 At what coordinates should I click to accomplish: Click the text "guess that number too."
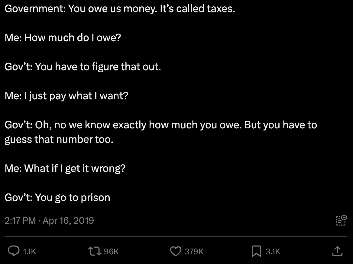[59, 139]
